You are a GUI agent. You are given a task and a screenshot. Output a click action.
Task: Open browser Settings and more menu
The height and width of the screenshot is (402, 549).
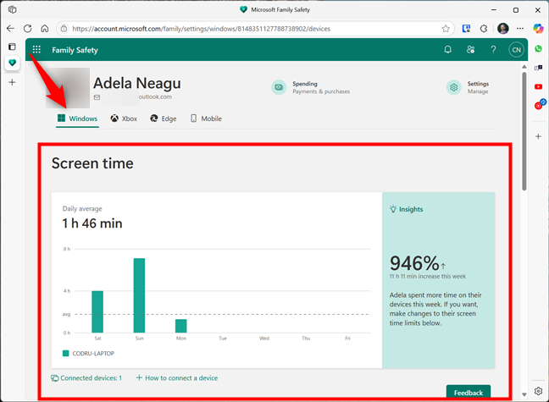[520, 29]
